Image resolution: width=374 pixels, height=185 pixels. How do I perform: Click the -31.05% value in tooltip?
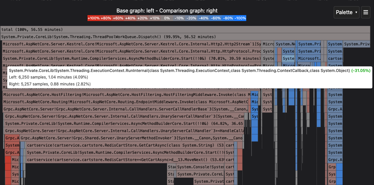[x=361, y=71]
